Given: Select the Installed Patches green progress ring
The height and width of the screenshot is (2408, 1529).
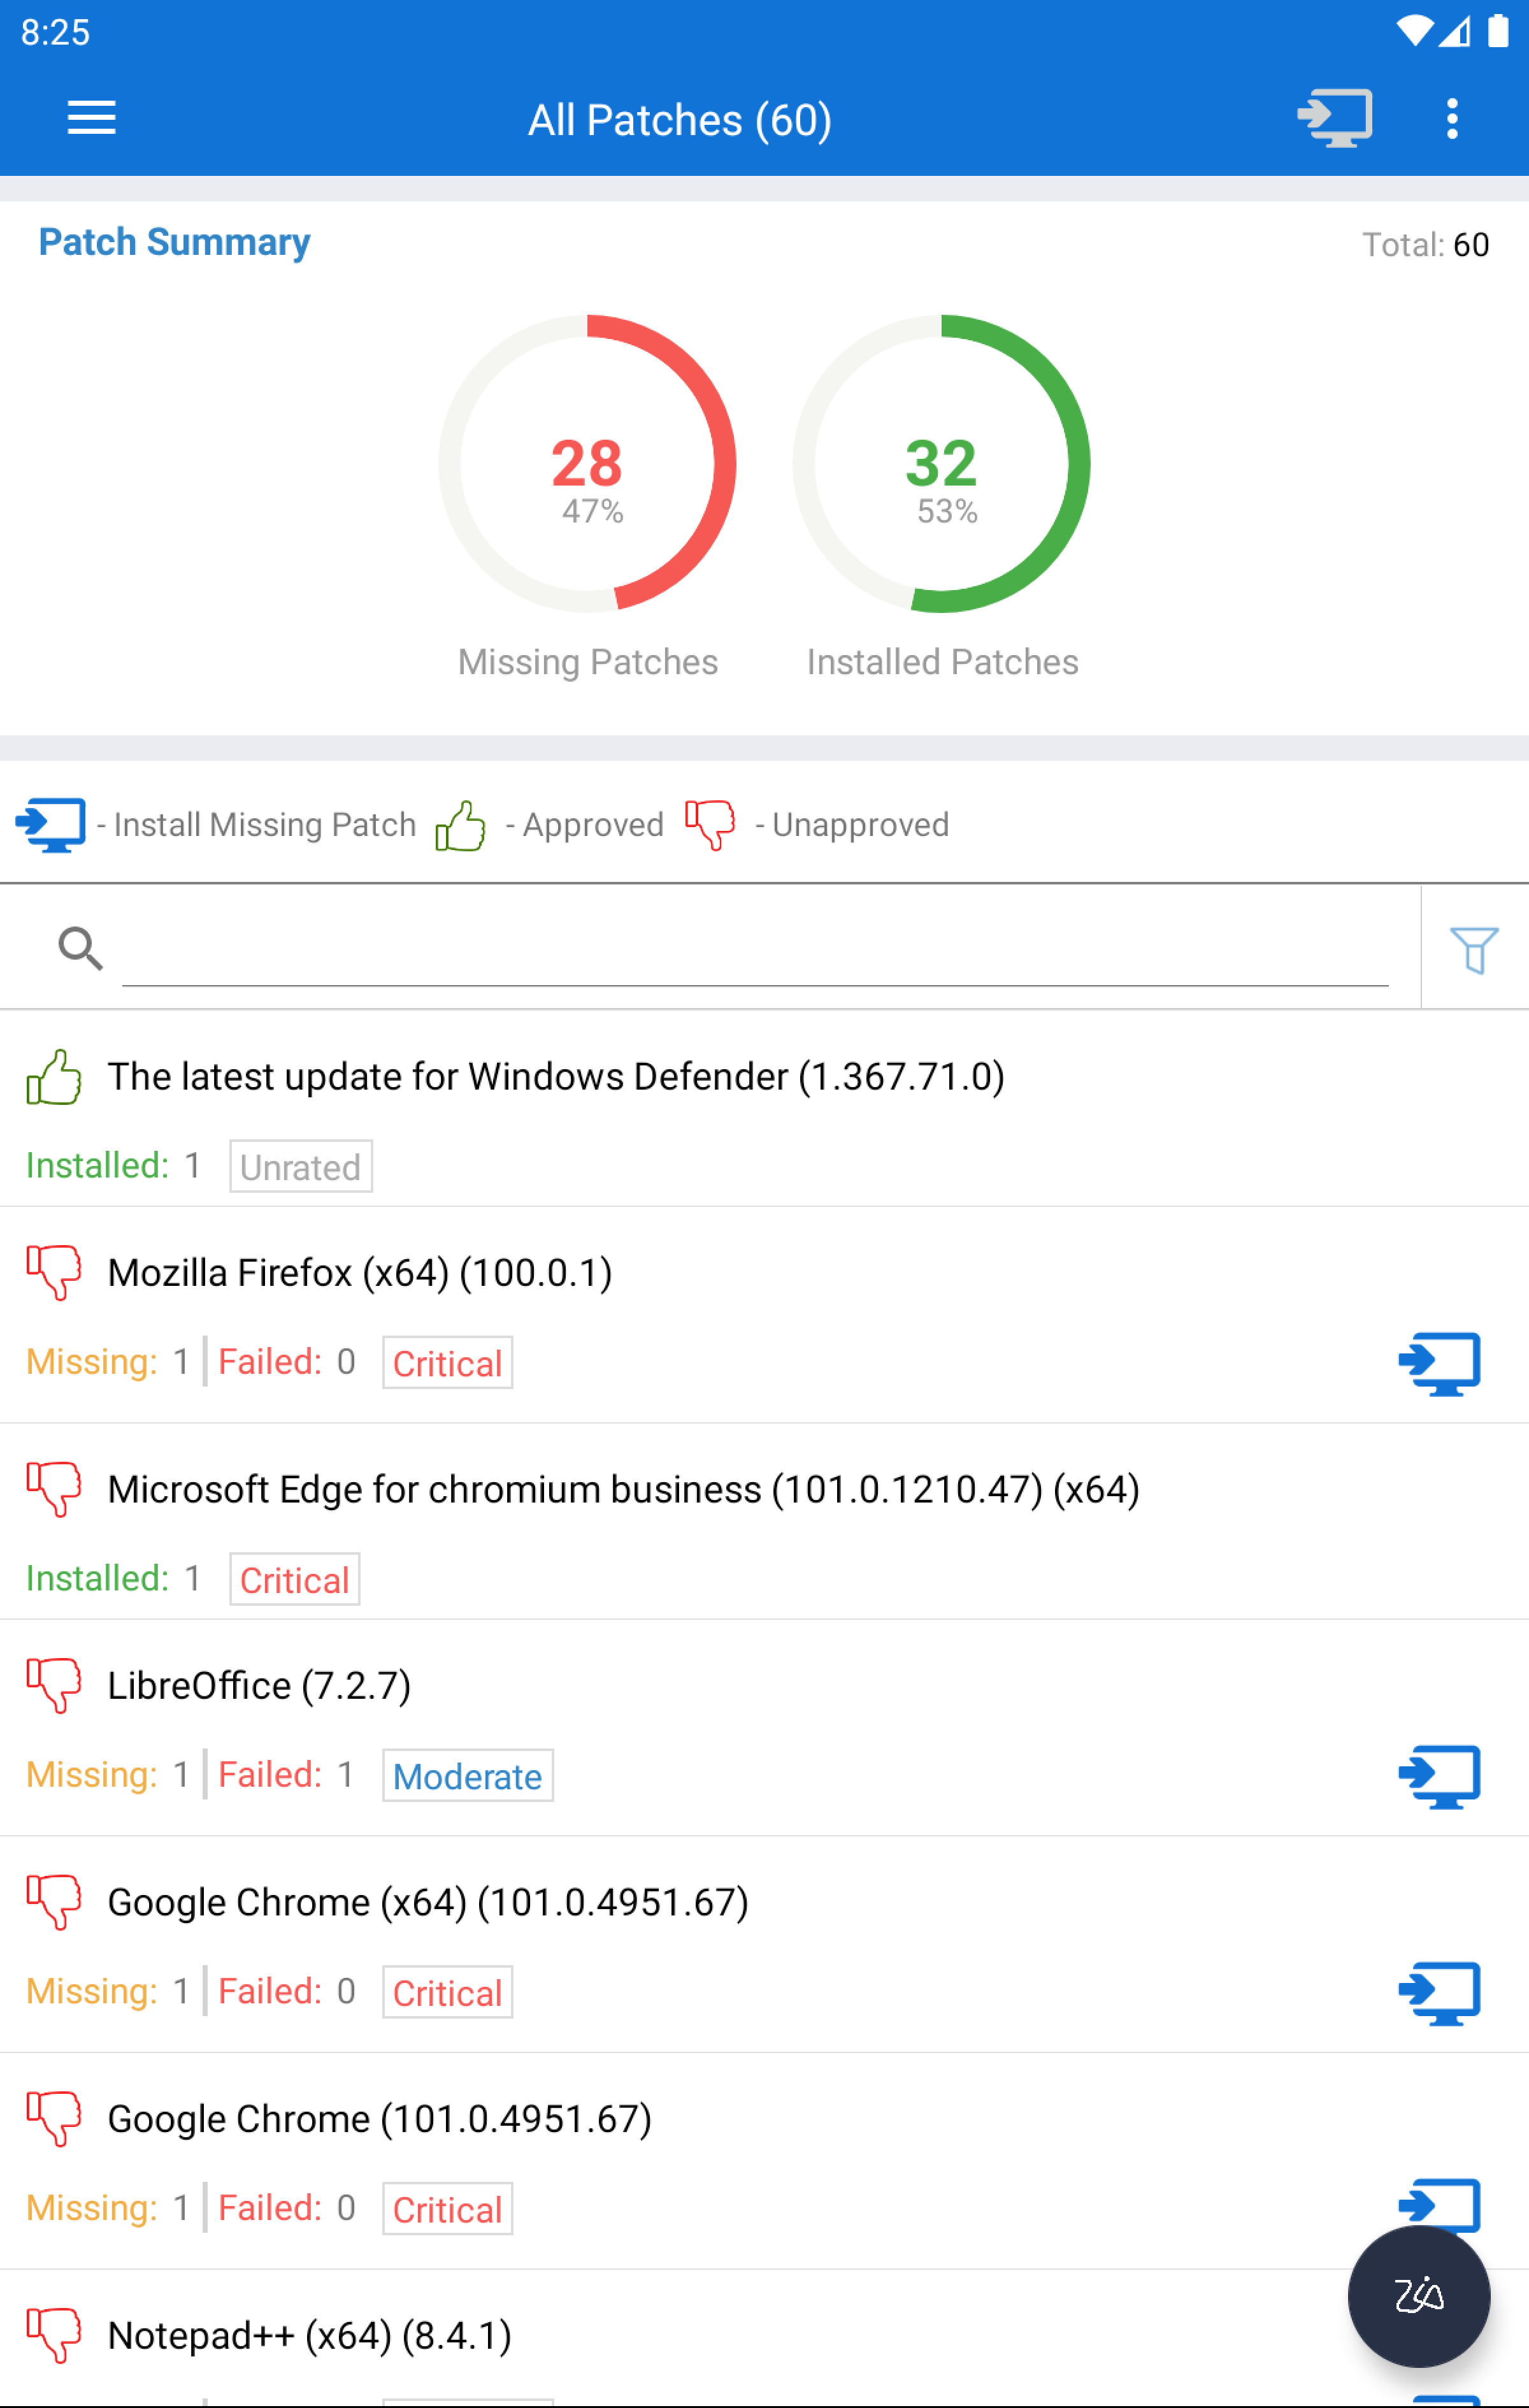Looking at the screenshot, I should (941, 464).
